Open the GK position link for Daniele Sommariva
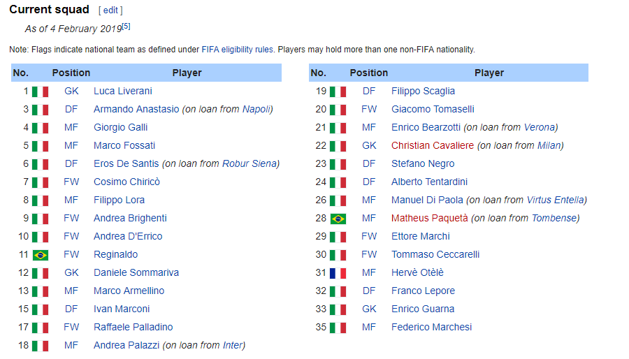The image size is (629, 359). [x=71, y=272]
